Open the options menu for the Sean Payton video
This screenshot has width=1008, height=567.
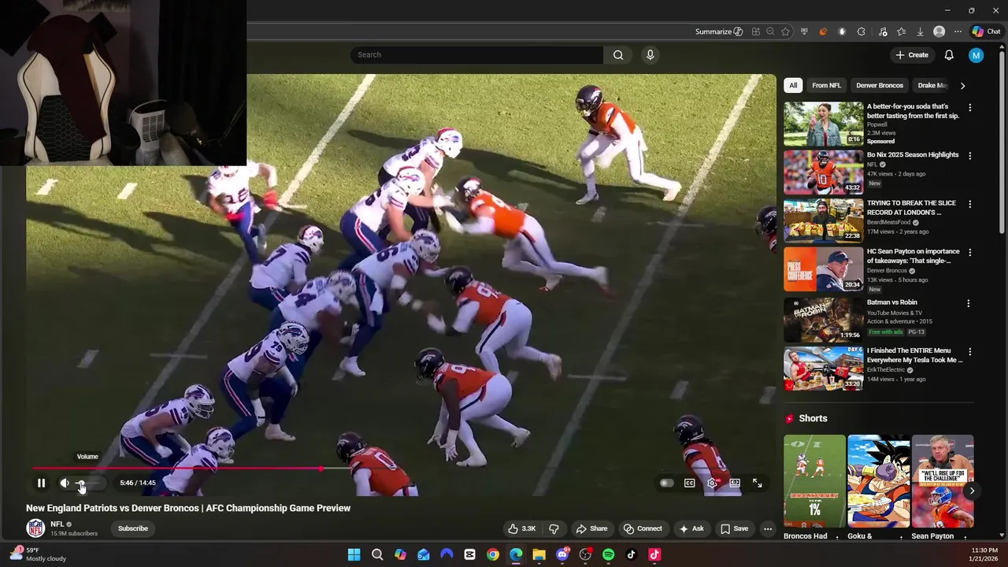[969, 253]
